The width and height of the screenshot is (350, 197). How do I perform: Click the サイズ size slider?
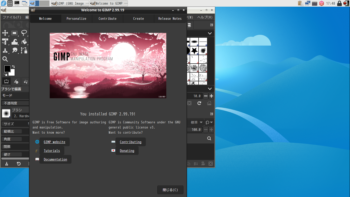tap(15, 124)
